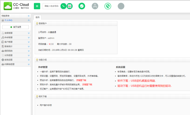Click the green checkmark status circle icon
This screenshot has height=115, width=190.
82,6
